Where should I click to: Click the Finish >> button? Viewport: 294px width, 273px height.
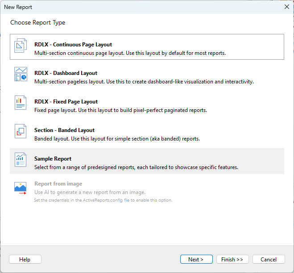pos(232,260)
